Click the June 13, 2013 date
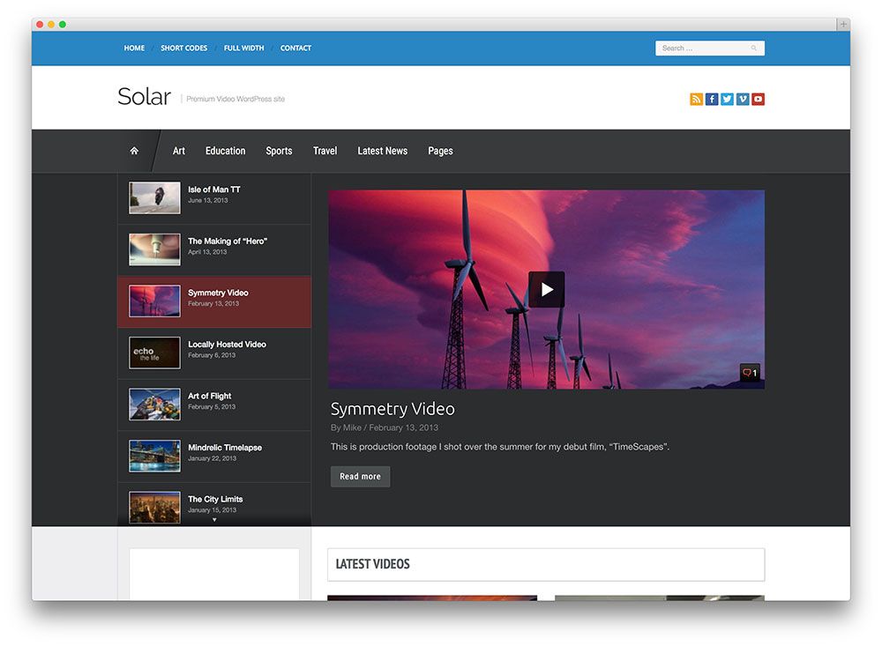Image resolution: width=882 pixels, height=646 pixels. click(x=208, y=201)
